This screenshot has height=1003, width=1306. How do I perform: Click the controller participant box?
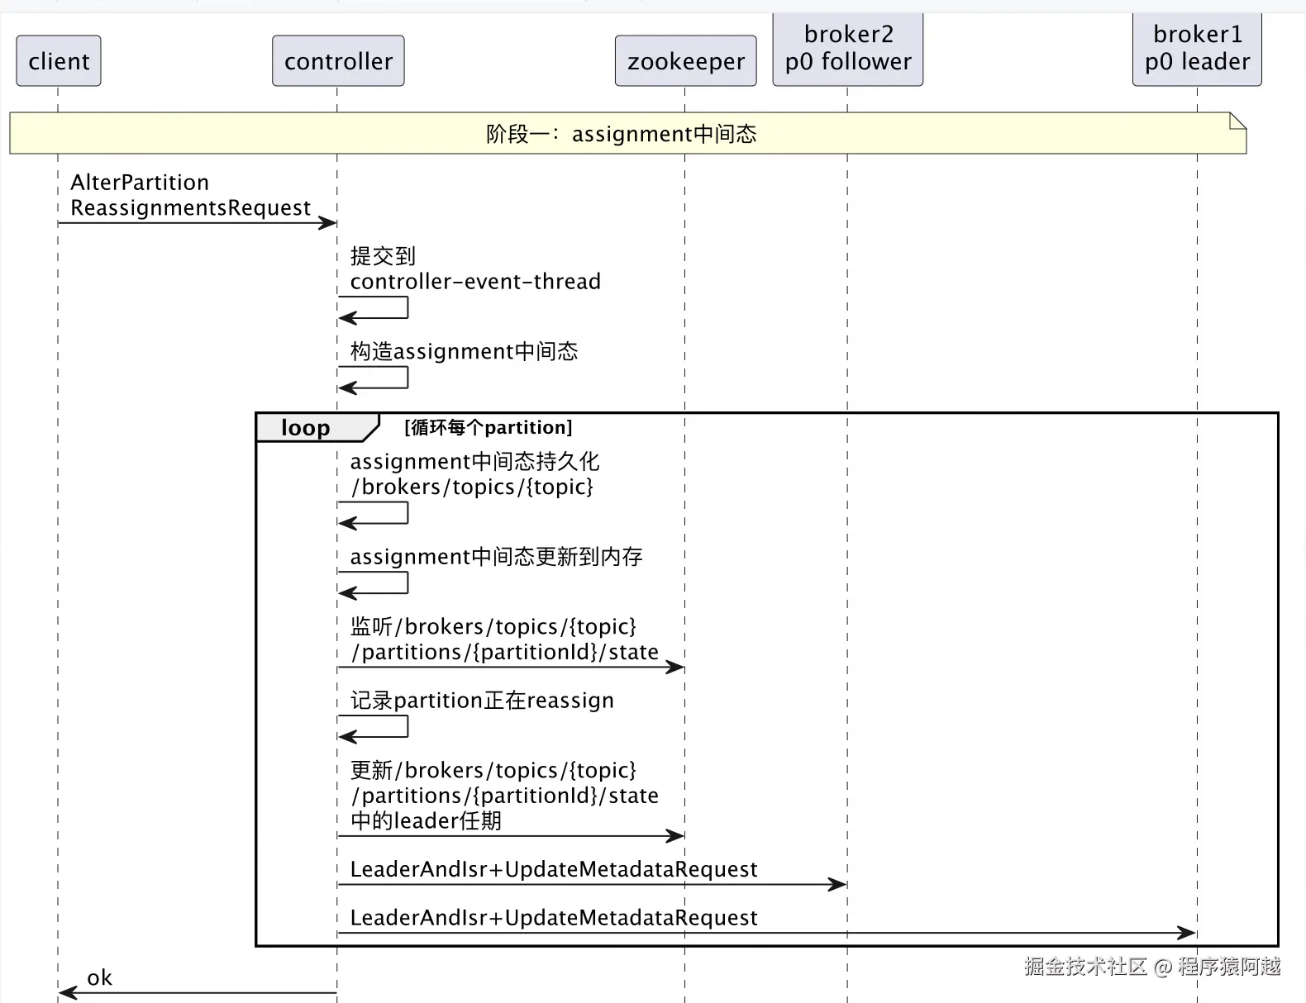338,61
